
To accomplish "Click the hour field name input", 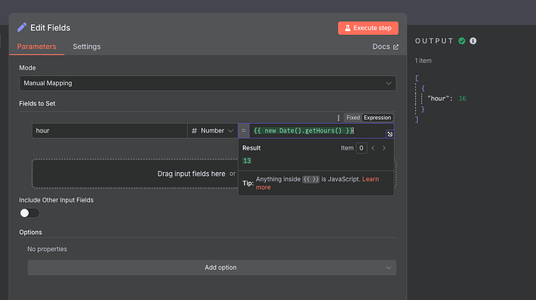I will point(110,131).
